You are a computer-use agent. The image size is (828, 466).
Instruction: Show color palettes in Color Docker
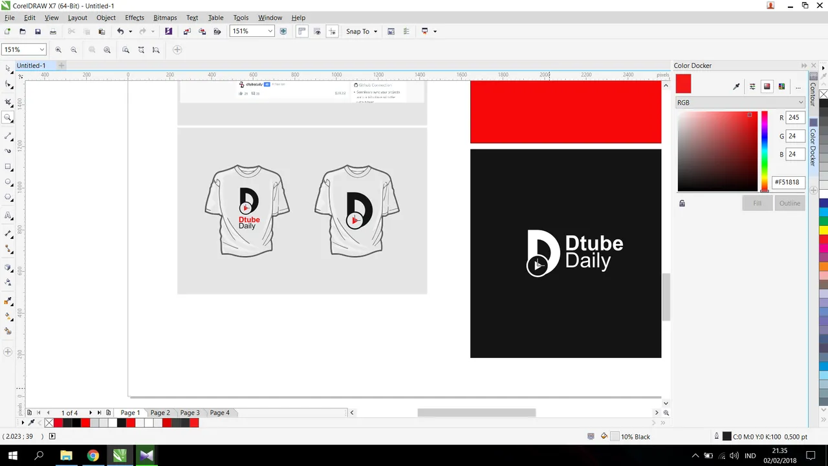pyautogui.click(x=782, y=86)
